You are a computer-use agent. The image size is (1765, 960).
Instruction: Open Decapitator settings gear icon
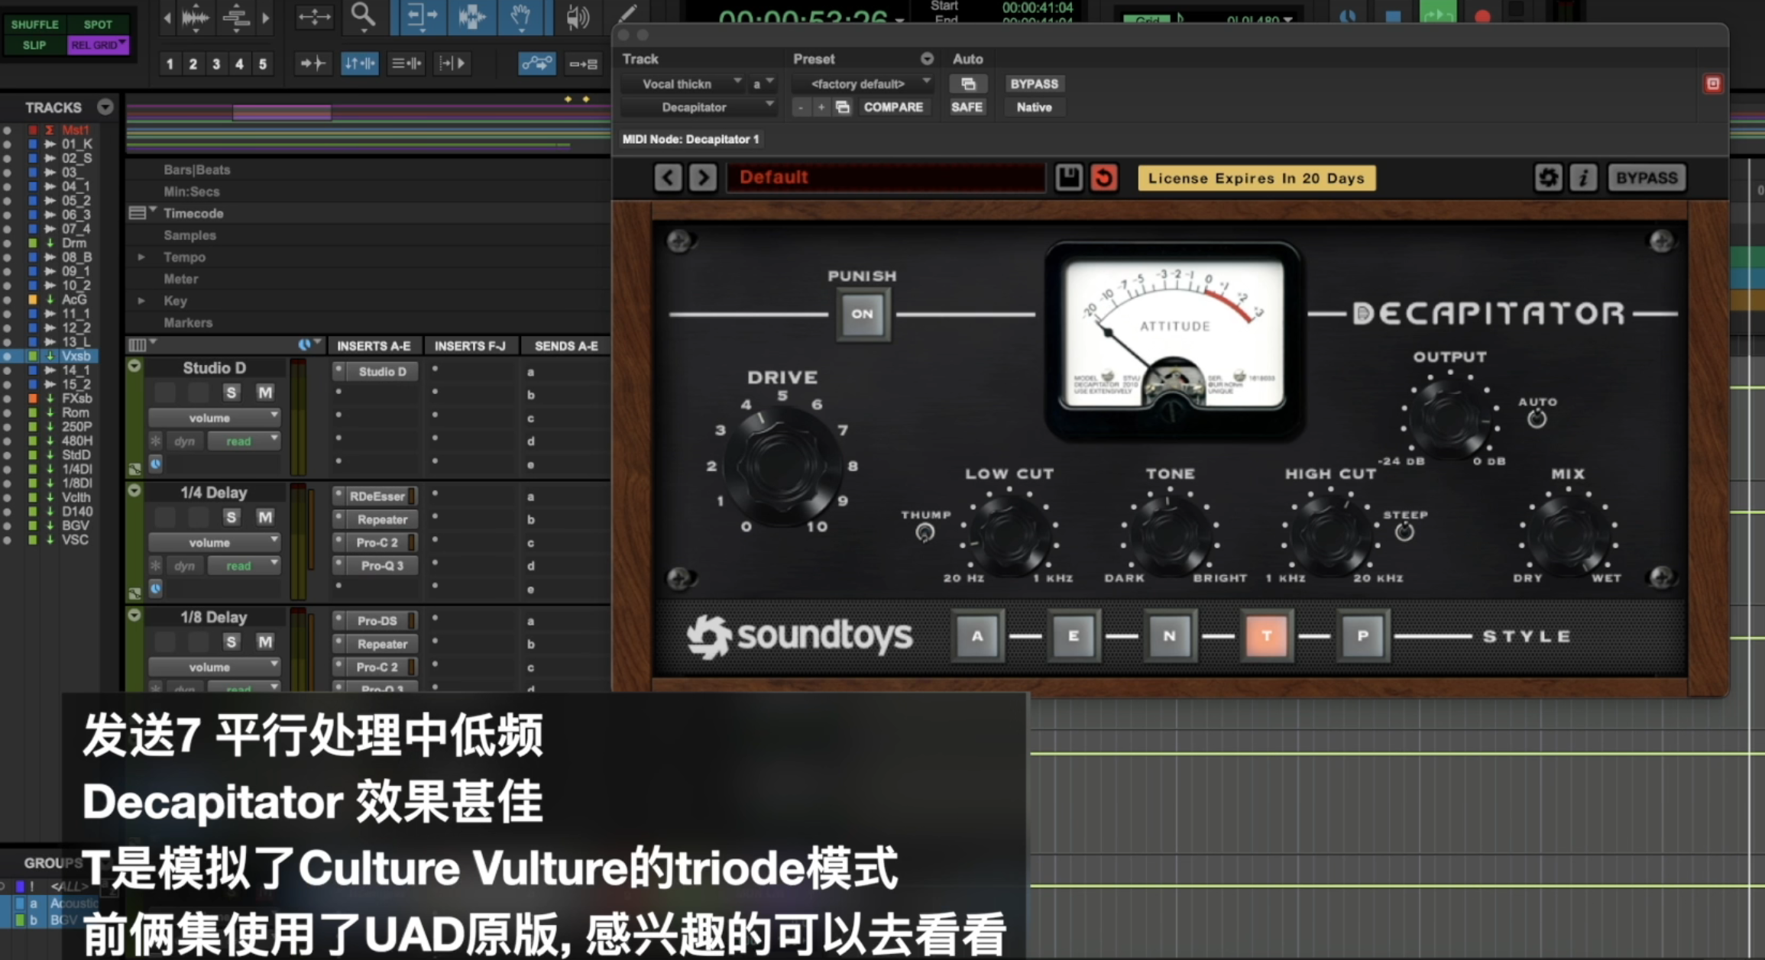point(1548,178)
